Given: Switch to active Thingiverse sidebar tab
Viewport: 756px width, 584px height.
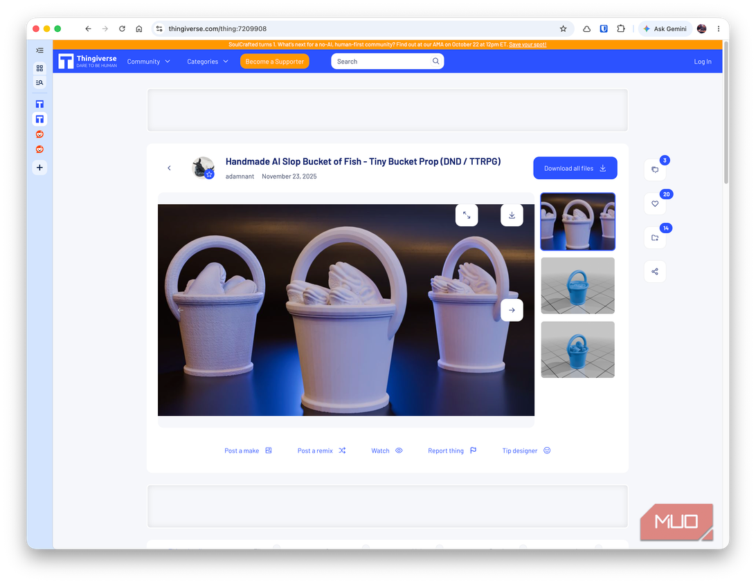Looking at the screenshot, I should (39, 119).
